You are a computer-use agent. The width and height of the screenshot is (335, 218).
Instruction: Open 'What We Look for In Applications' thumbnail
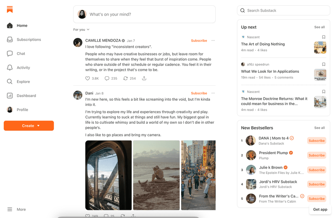(x=320, y=75)
